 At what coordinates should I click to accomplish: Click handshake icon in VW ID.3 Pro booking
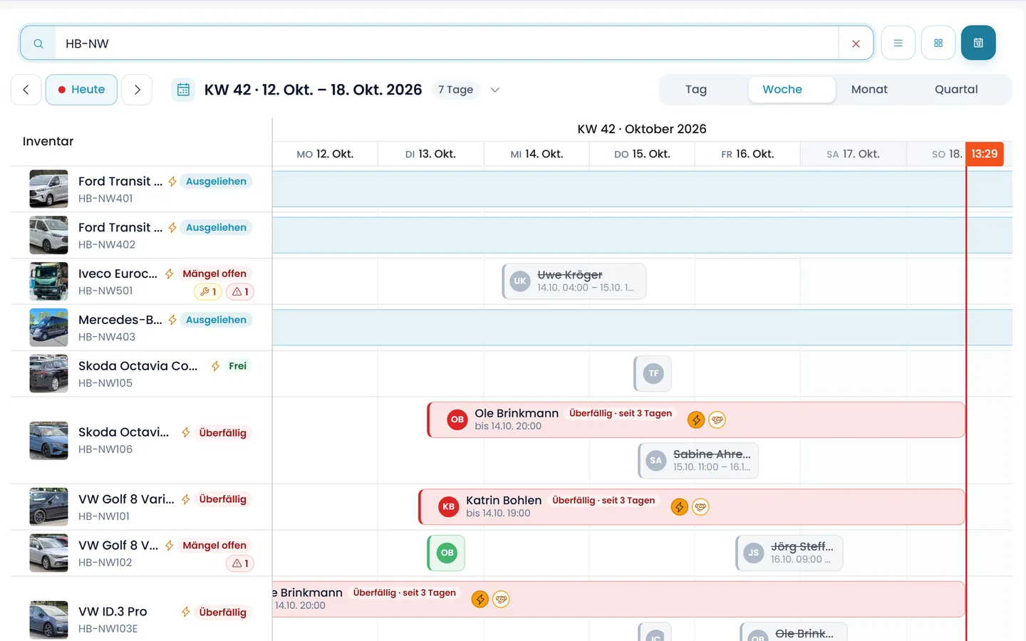tap(502, 600)
